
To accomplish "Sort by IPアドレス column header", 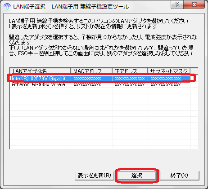I will pyautogui.click(x=130, y=71).
